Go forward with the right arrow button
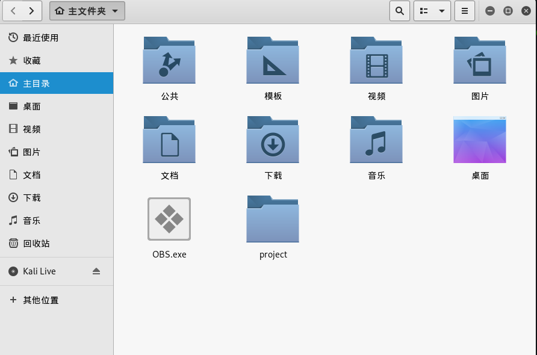Screen dimensions: 537x355 point(32,11)
